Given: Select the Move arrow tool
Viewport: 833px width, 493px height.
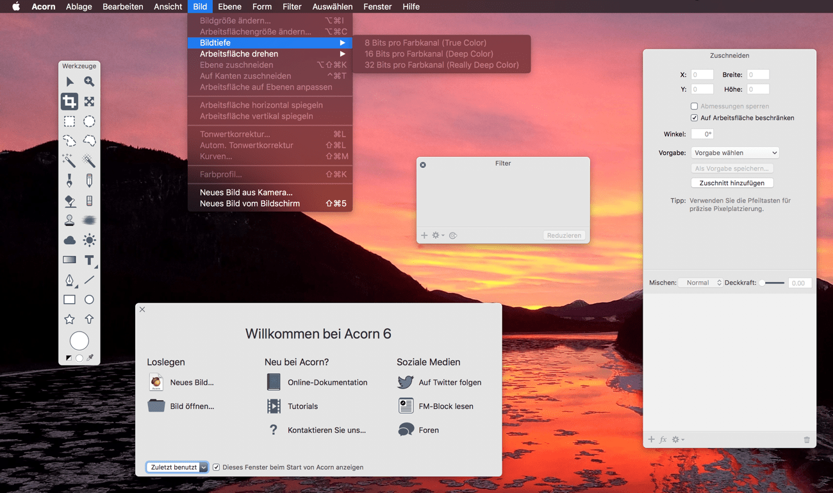Looking at the screenshot, I should tap(69, 81).
